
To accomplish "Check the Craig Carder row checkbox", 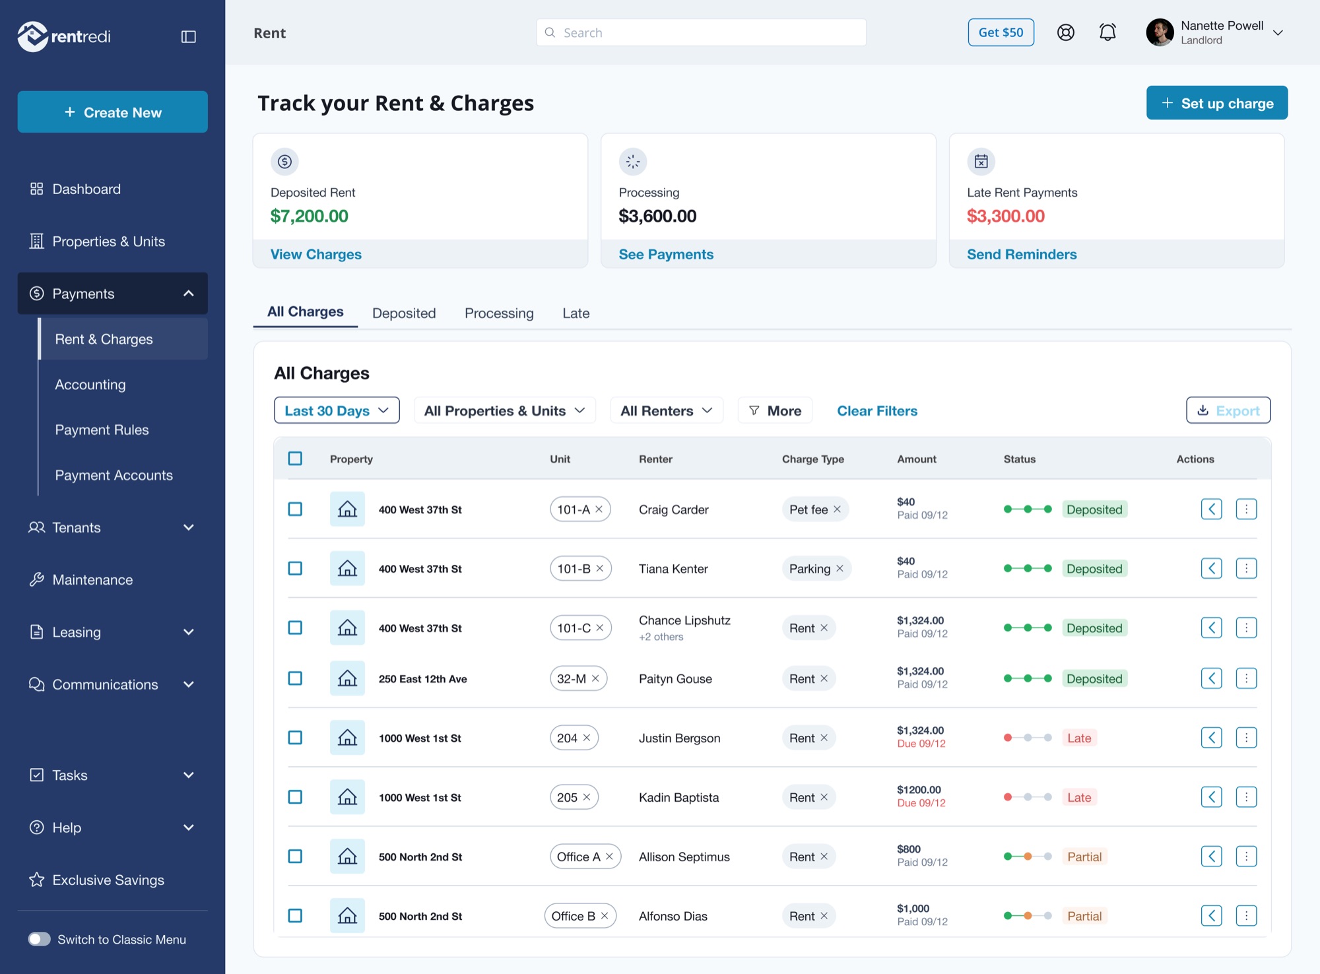I will click(x=295, y=509).
